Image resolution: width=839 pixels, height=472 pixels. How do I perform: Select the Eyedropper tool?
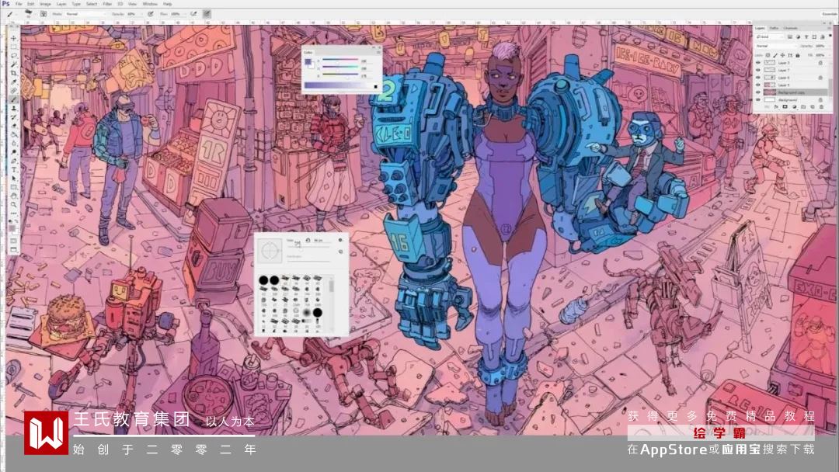pyautogui.click(x=13, y=82)
